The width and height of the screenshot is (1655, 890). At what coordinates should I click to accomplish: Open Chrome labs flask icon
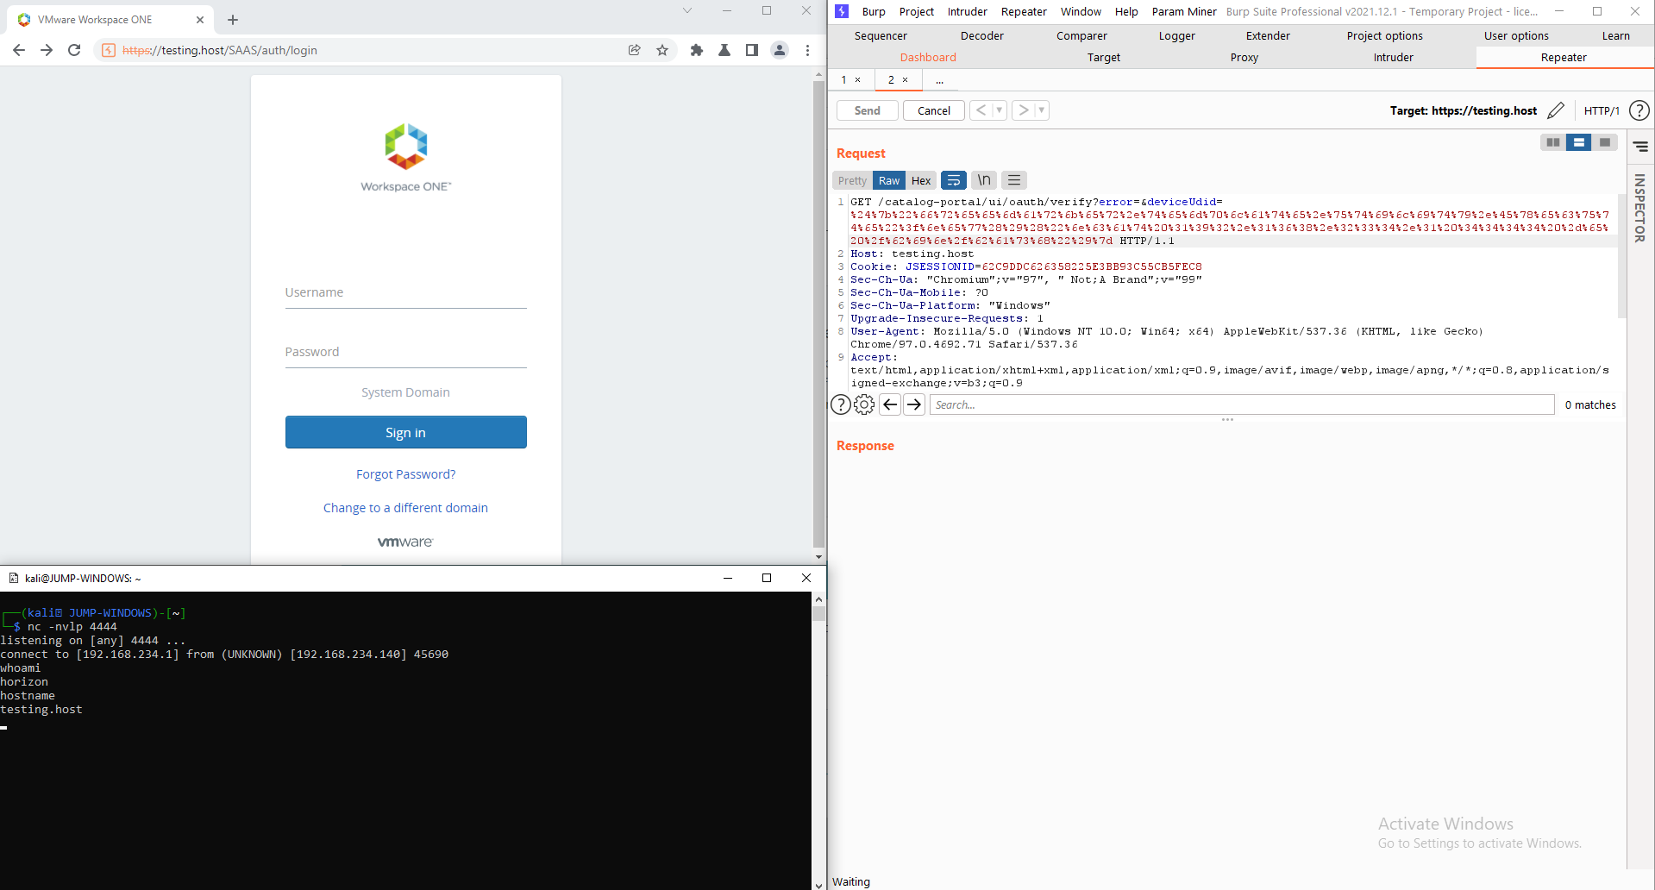[724, 50]
